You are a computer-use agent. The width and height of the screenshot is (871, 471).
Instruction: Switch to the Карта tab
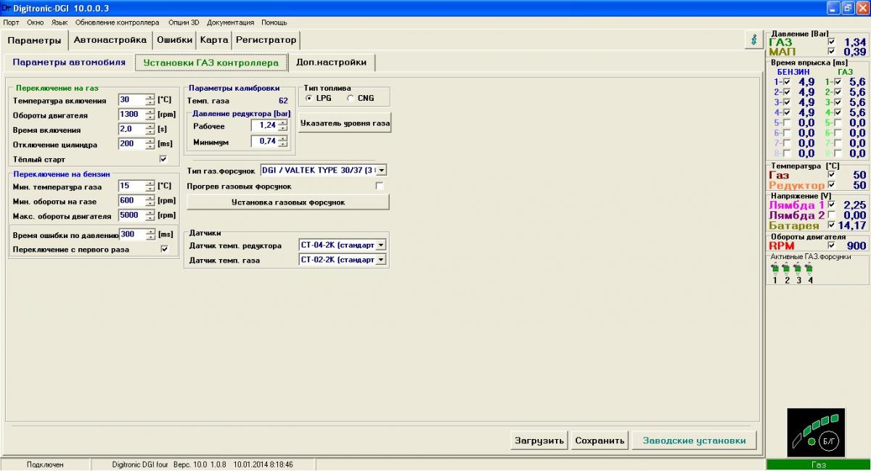coord(214,40)
